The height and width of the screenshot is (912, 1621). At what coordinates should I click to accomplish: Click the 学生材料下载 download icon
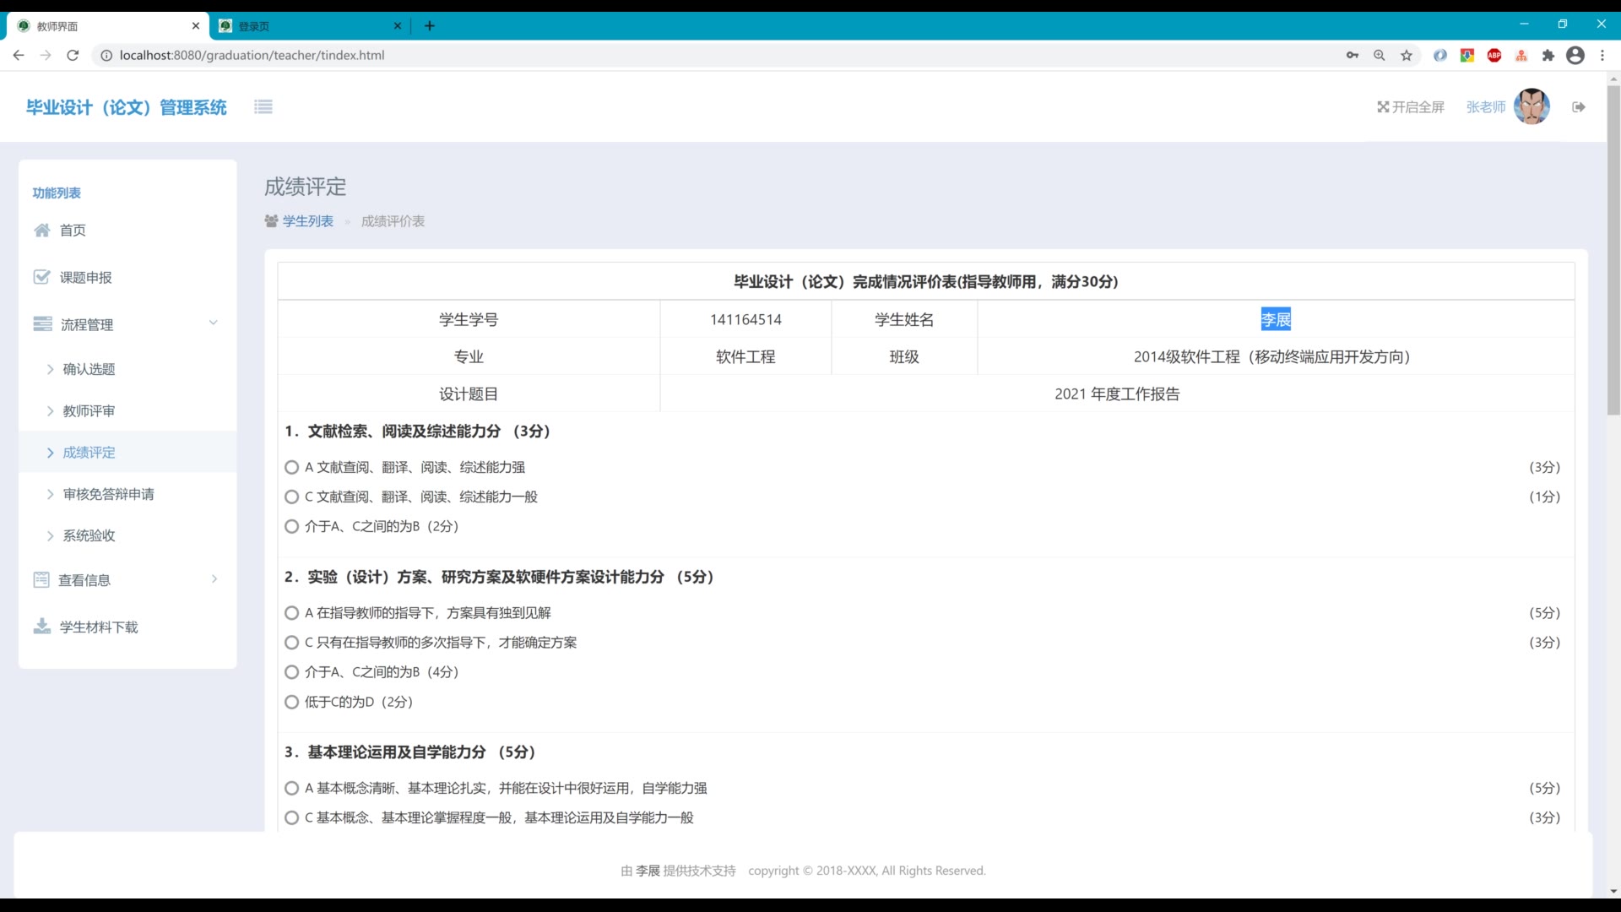(x=41, y=627)
